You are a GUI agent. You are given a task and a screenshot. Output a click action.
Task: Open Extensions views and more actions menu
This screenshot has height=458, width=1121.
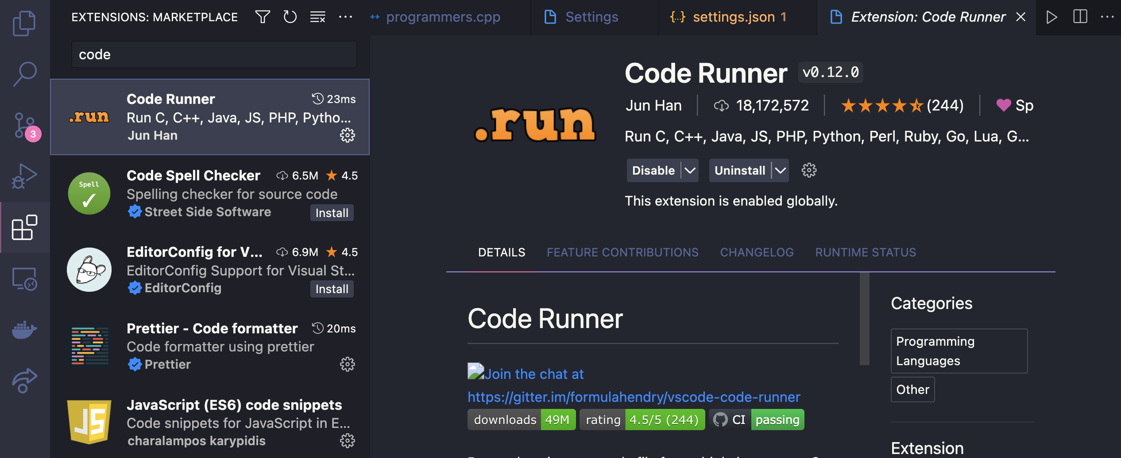pyautogui.click(x=345, y=17)
